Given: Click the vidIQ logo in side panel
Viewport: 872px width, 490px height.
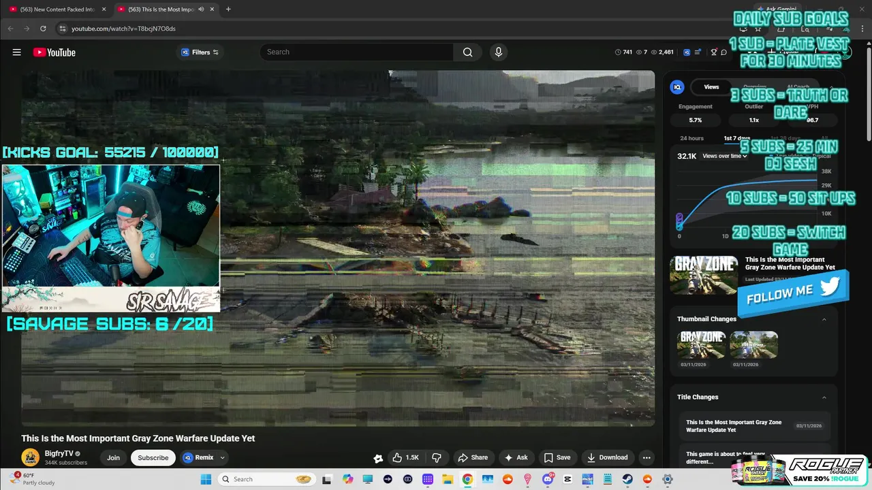Looking at the screenshot, I should pos(677,87).
